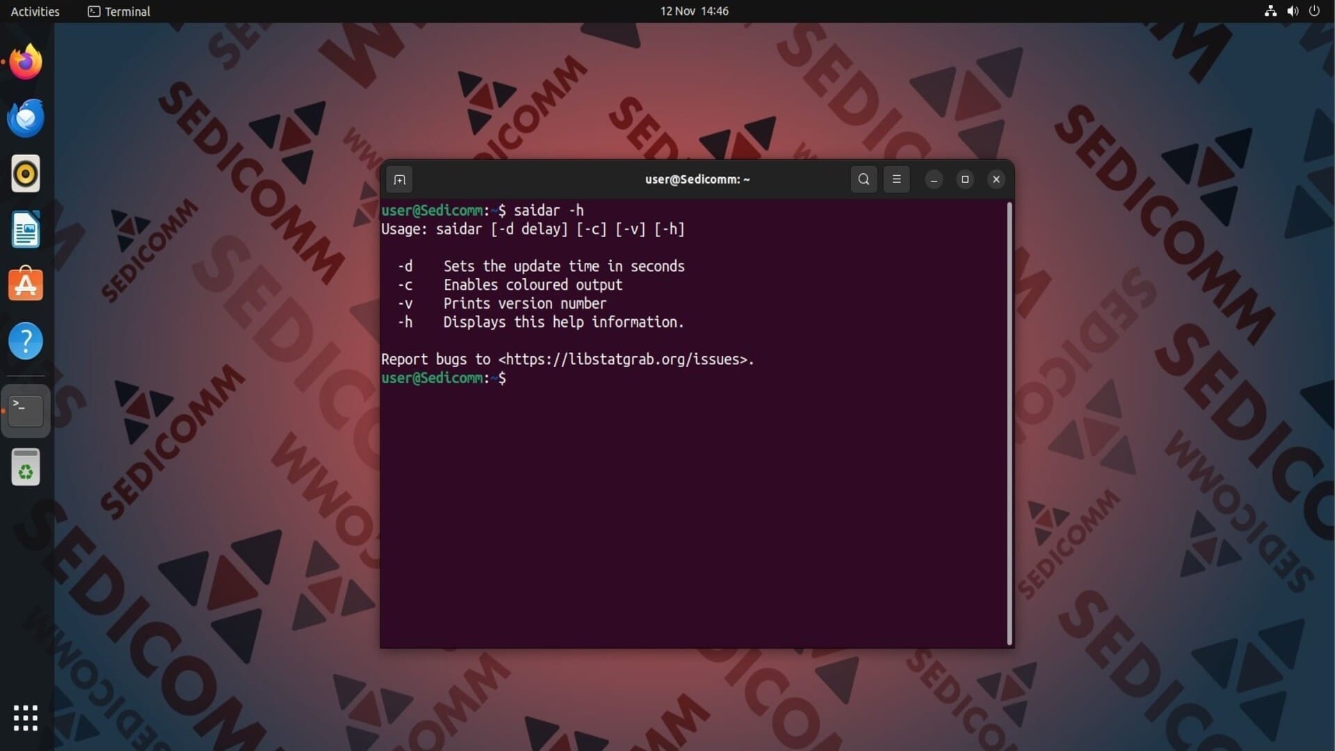Open Firefox from the dock
Viewport: 1335px width, 751px height.
[26, 62]
